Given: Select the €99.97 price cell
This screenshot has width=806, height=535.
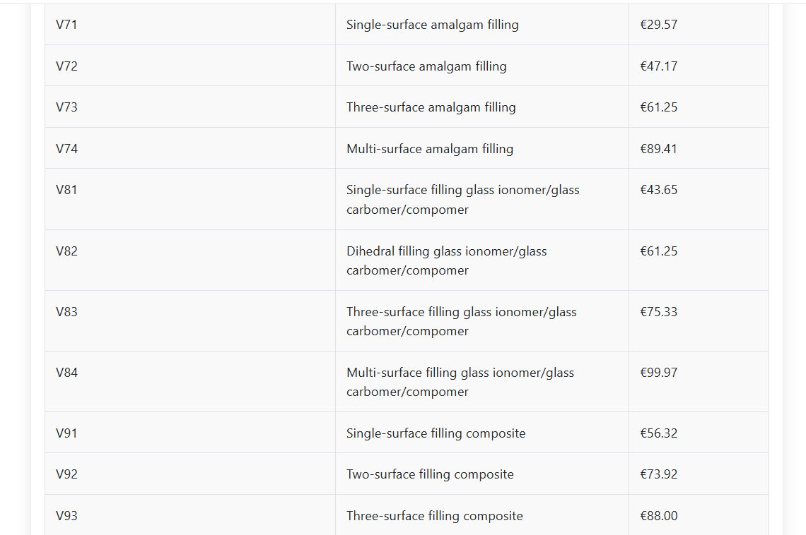Looking at the screenshot, I should (x=658, y=373).
